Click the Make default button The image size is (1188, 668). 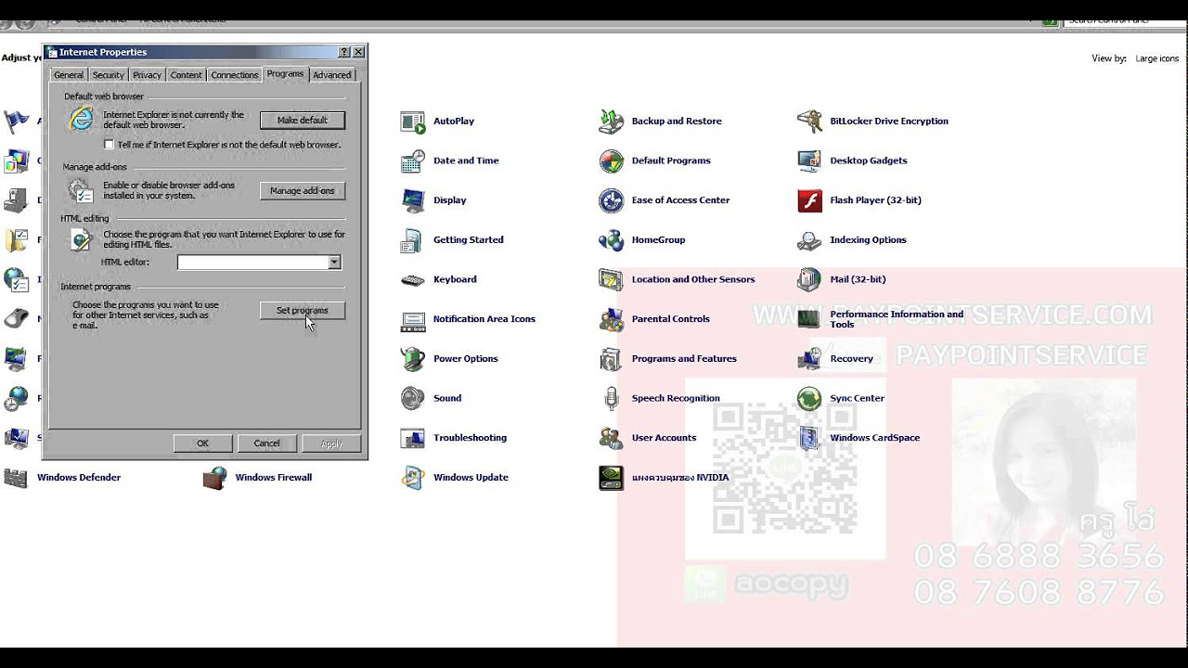tap(303, 121)
